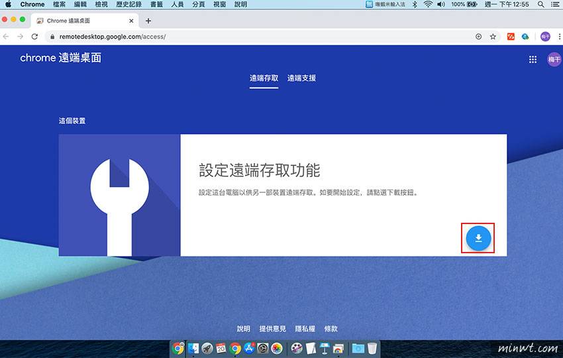Open the 條款 footer link
Image resolution: width=563 pixels, height=358 pixels.
pyautogui.click(x=331, y=329)
